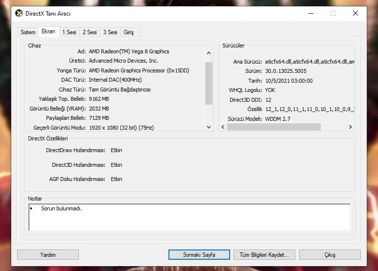Click the Sürücüler horizontal scrollbar thumb
Viewport: 378px width, 271px height.
(x=274, y=127)
